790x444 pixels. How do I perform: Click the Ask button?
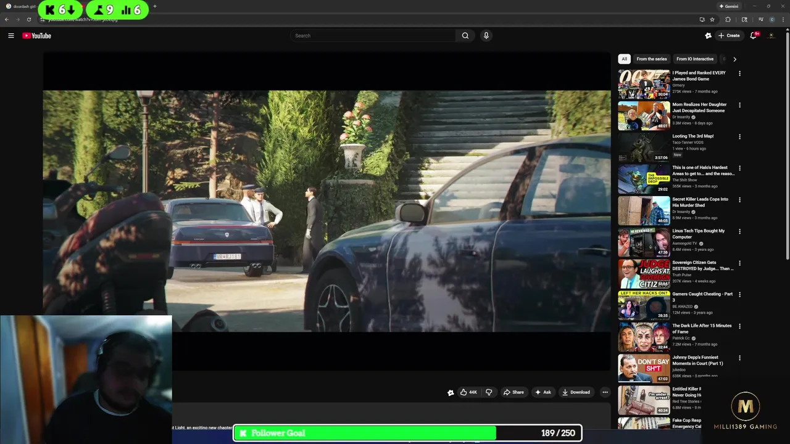click(x=543, y=392)
